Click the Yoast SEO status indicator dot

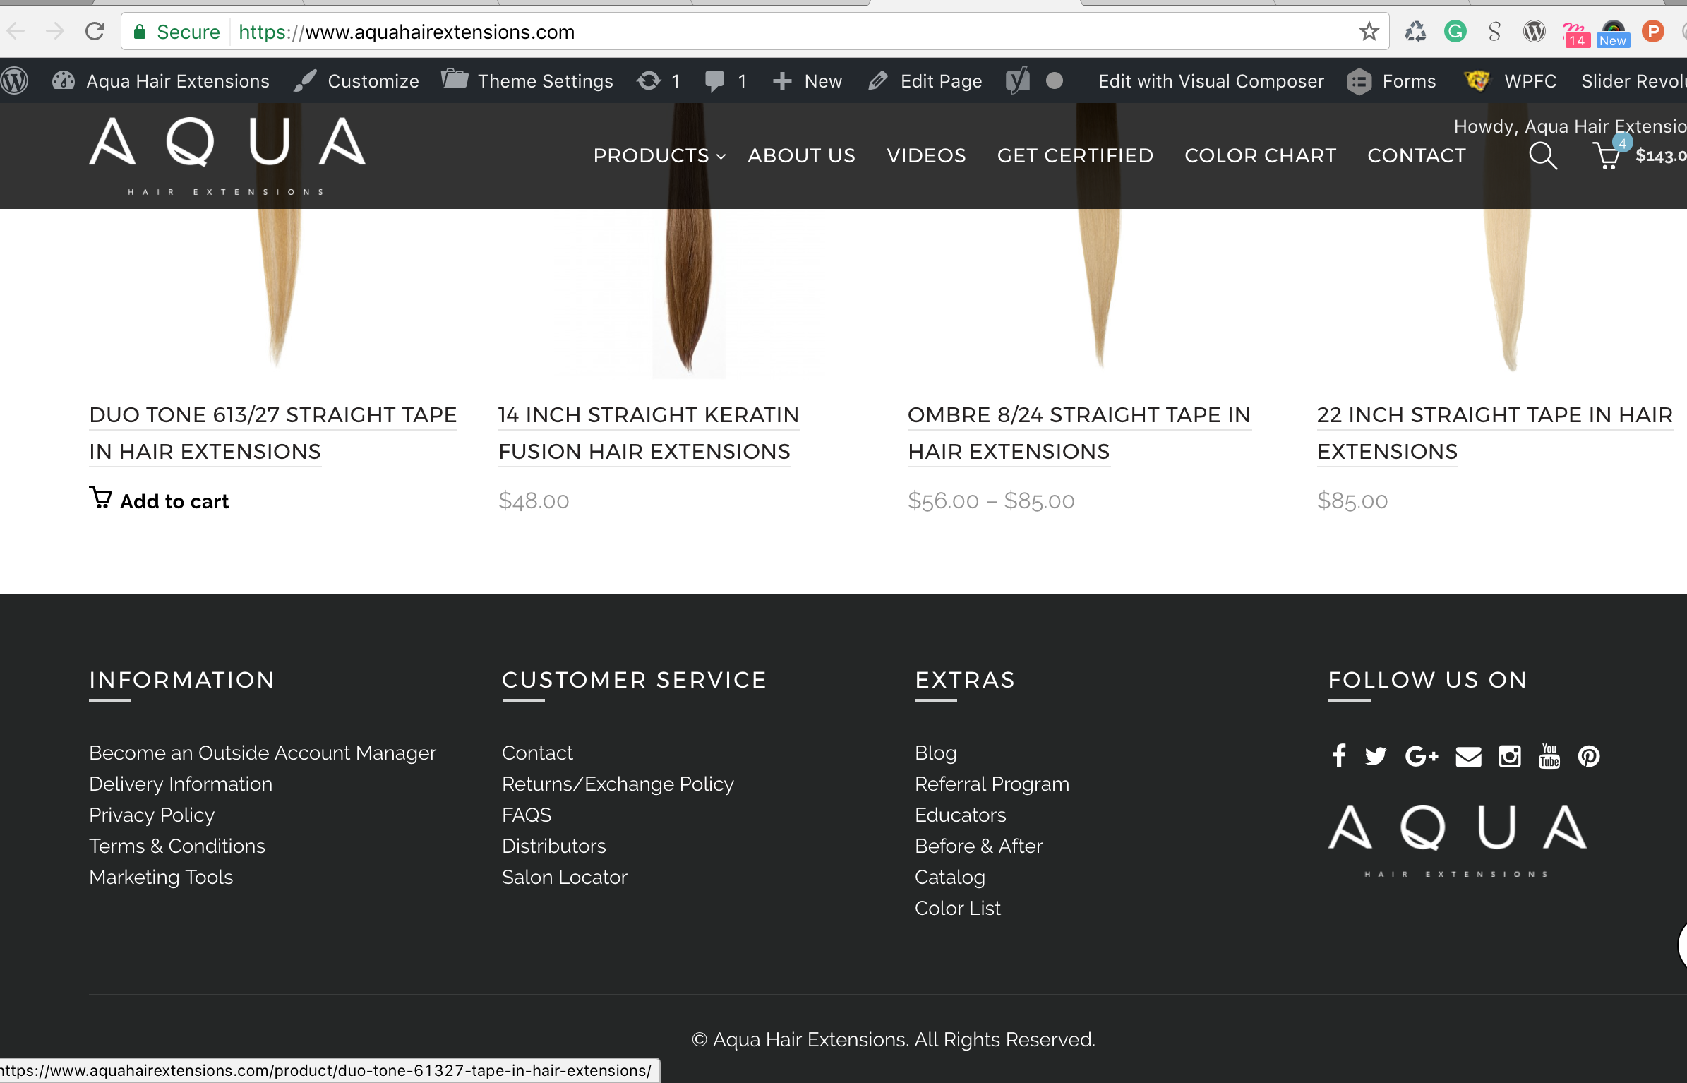click(x=1054, y=81)
